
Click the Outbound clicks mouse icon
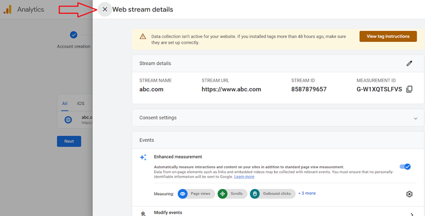pyautogui.click(x=254, y=194)
